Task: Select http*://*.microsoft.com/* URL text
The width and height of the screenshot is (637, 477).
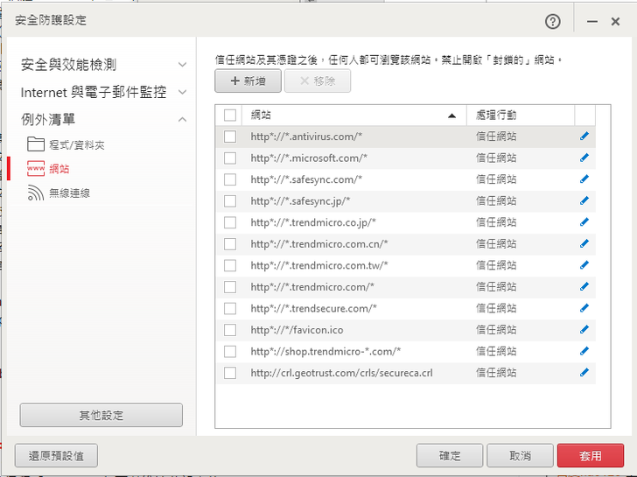Action: (x=309, y=158)
